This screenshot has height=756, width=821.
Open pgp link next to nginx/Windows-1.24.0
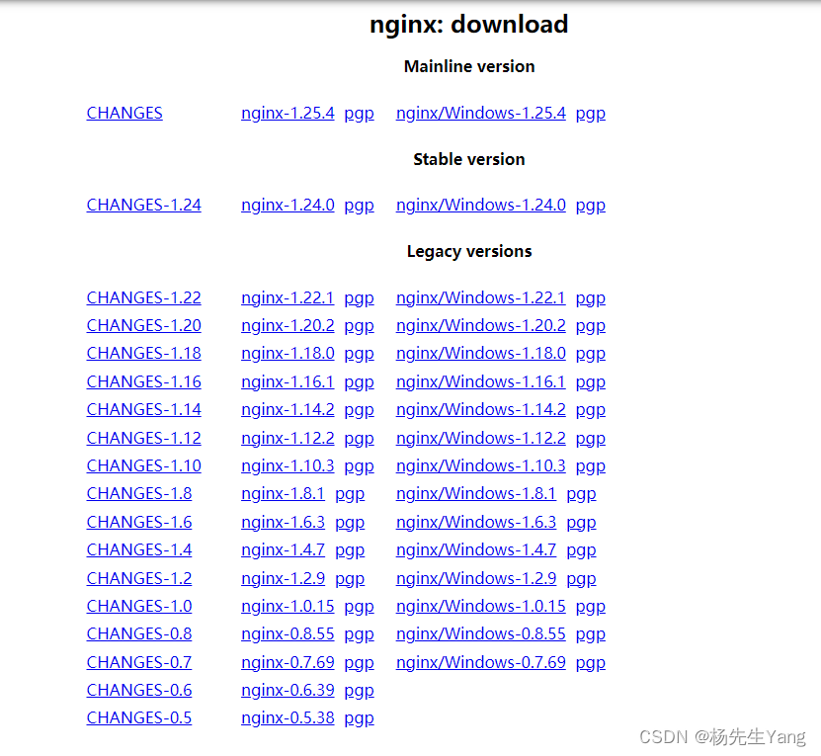click(591, 207)
